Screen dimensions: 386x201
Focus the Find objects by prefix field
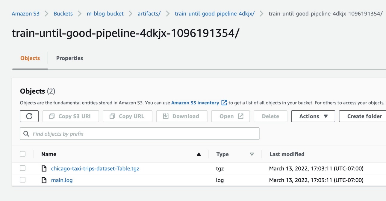coord(140,134)
